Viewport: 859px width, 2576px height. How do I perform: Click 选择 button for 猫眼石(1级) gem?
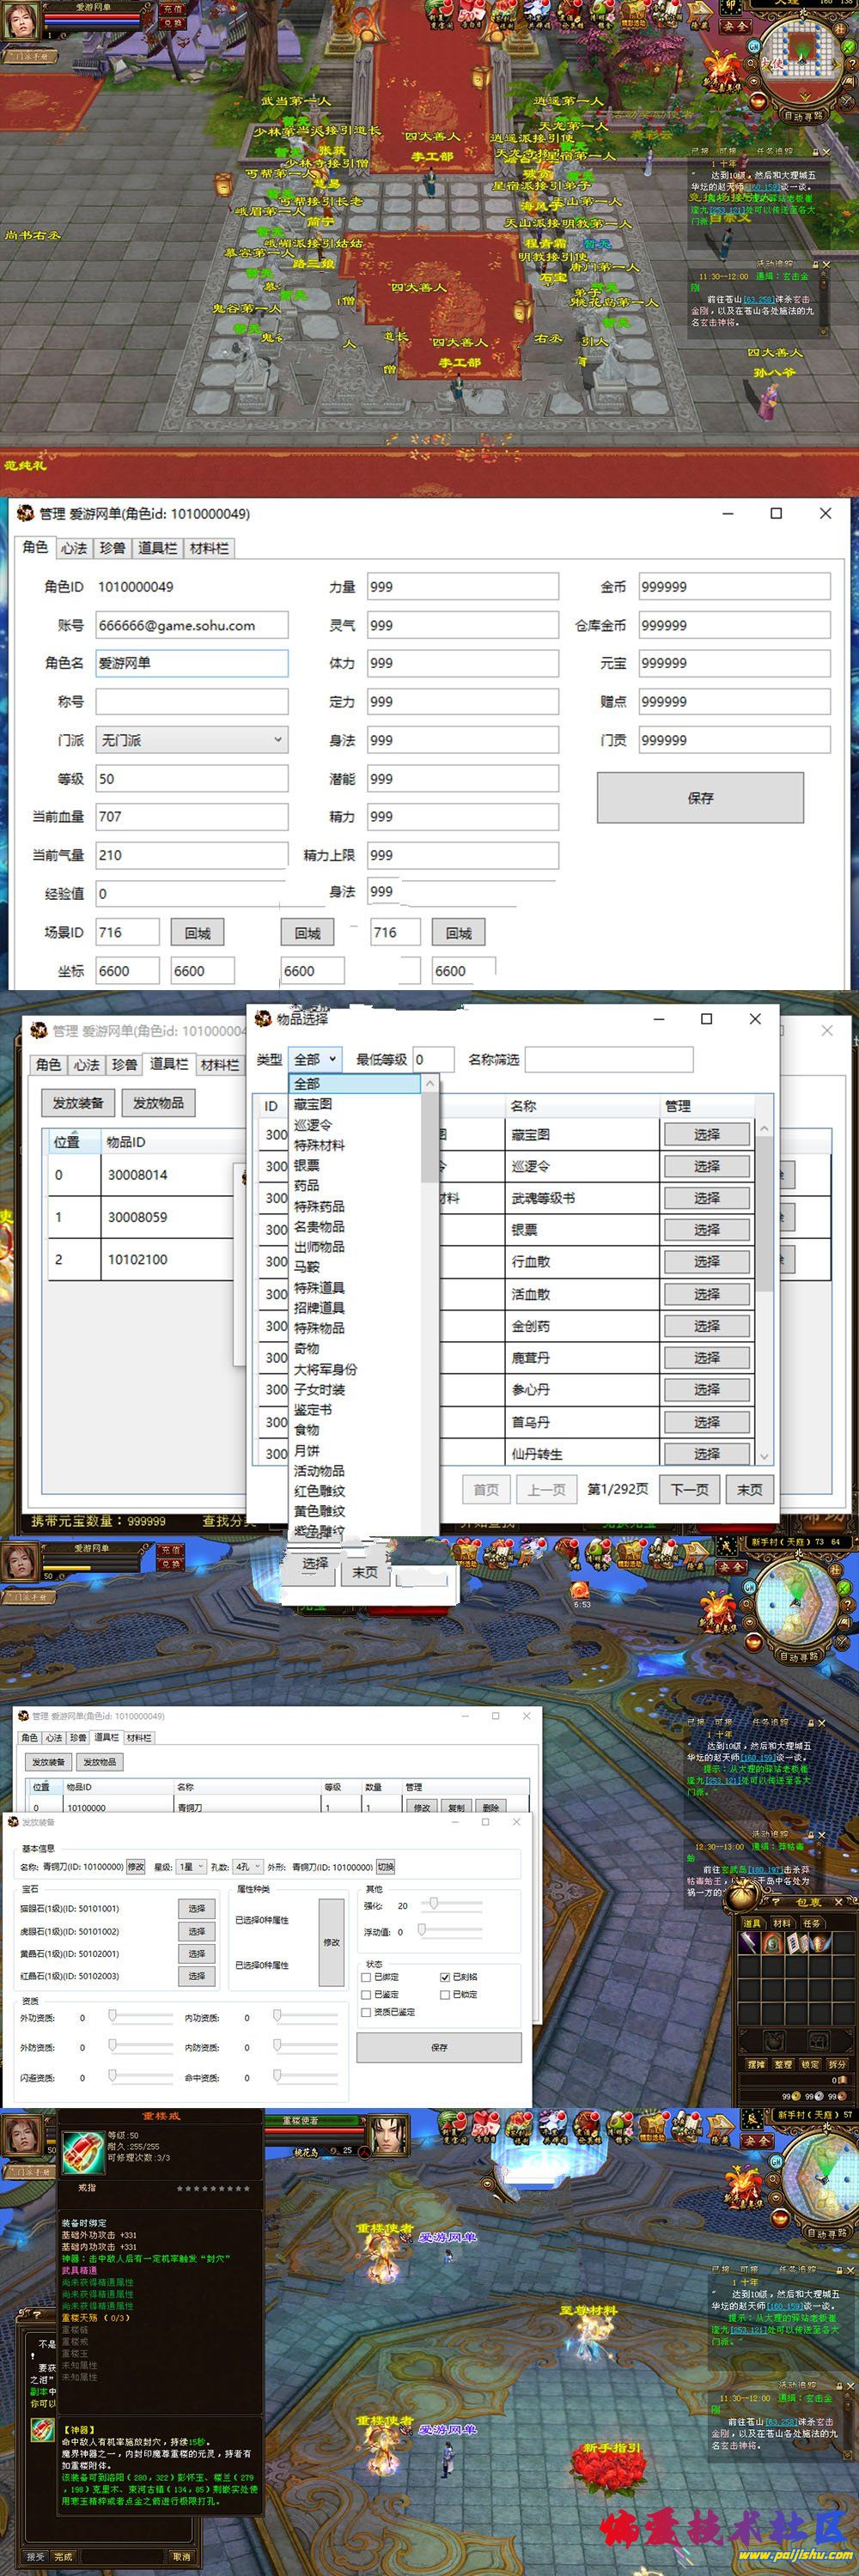[x=196, y=1909]
